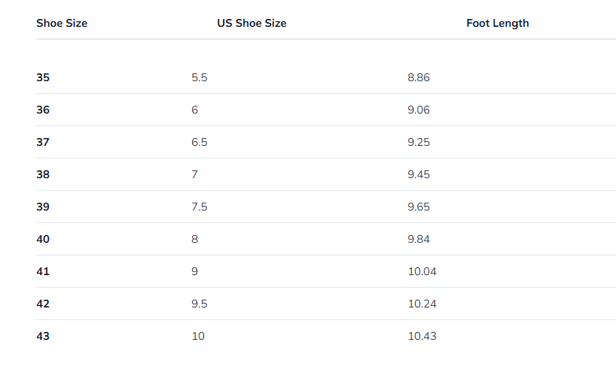Click foot length value 10.43
This screenshot has width=616, height=369.
tap(421, 336)
